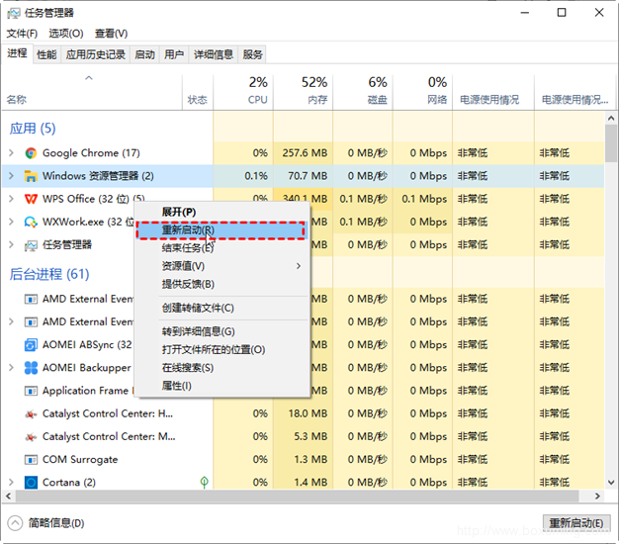Click the 进程 tab
This screenshot has width=619, height=544.
17,53
